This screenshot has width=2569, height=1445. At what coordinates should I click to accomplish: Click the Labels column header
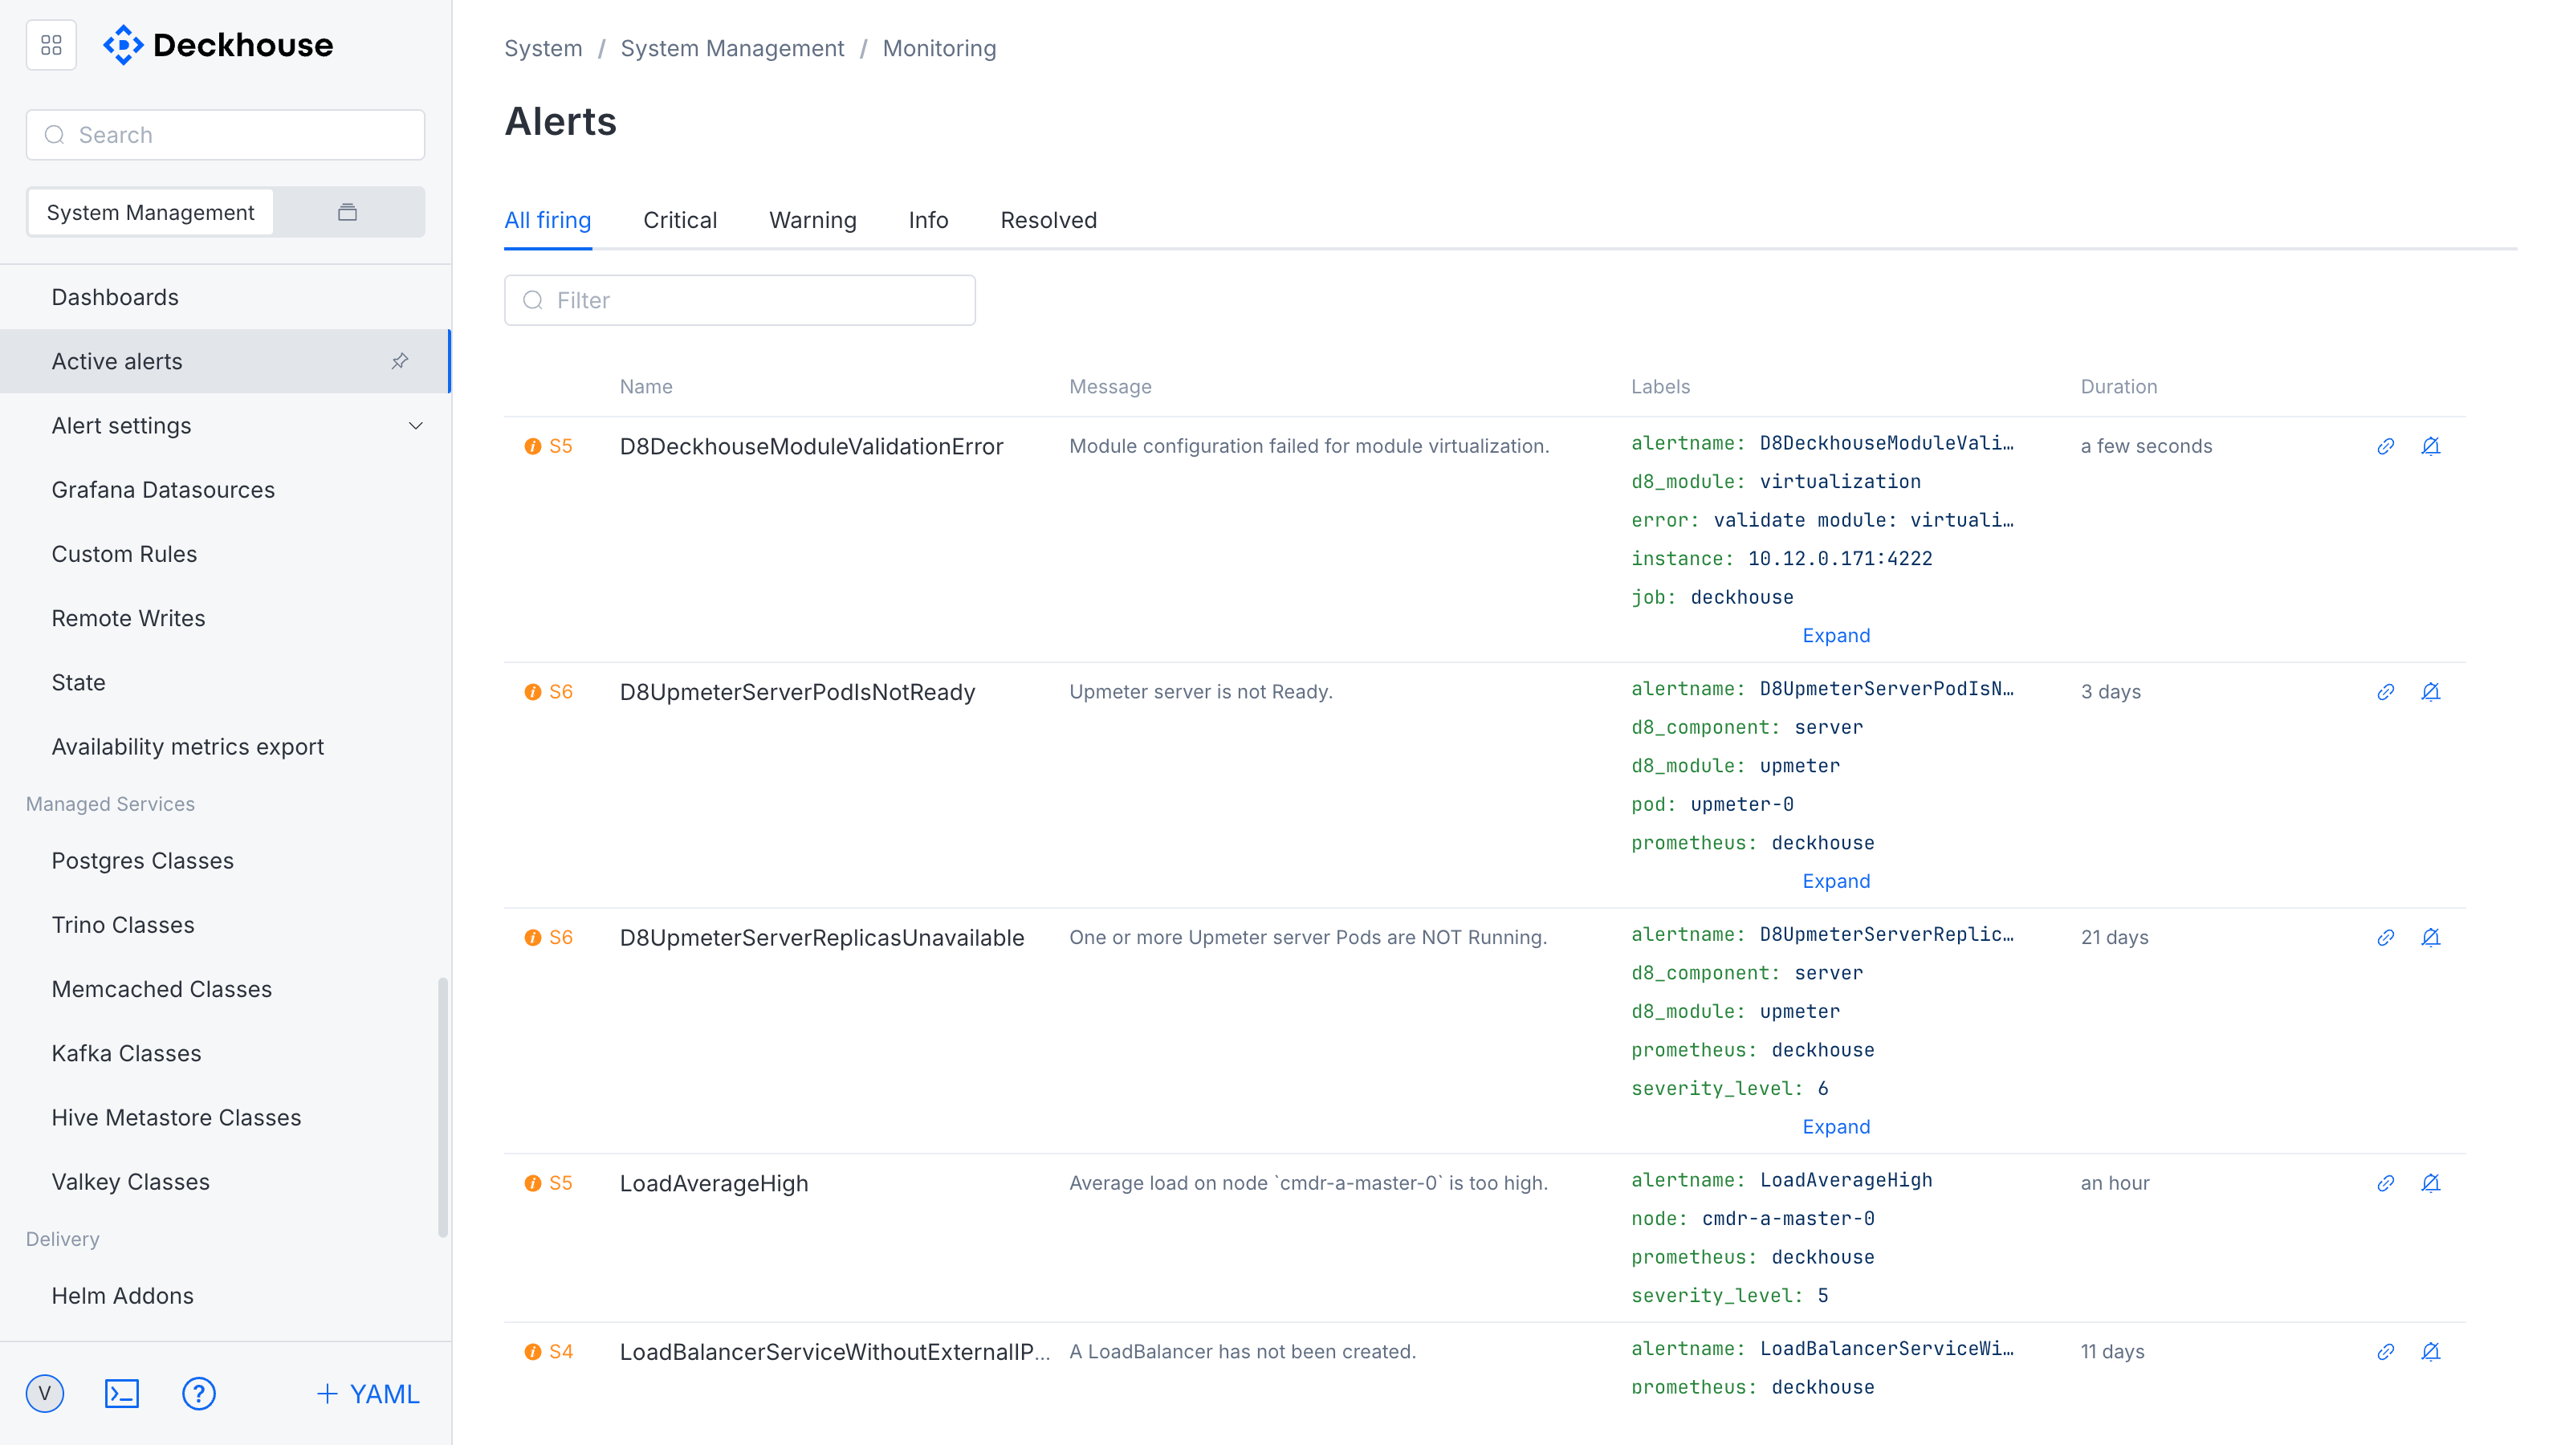click(1659, 387)
